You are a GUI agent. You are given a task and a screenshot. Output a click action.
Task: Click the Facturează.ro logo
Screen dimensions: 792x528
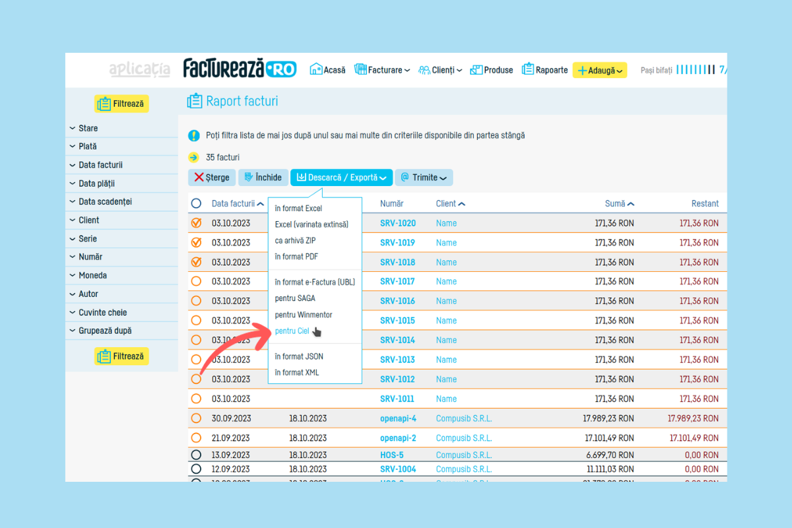[240, 69]
